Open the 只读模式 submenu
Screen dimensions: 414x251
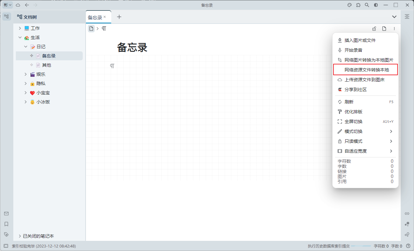(365, 141)
